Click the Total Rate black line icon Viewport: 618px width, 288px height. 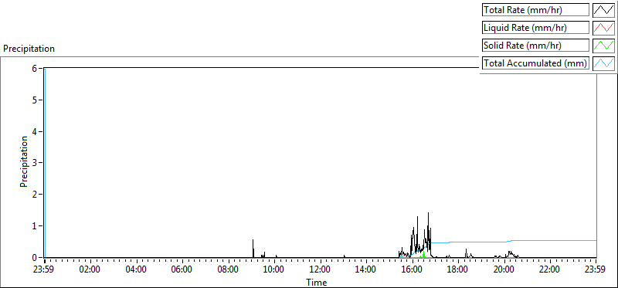[603, 10]
